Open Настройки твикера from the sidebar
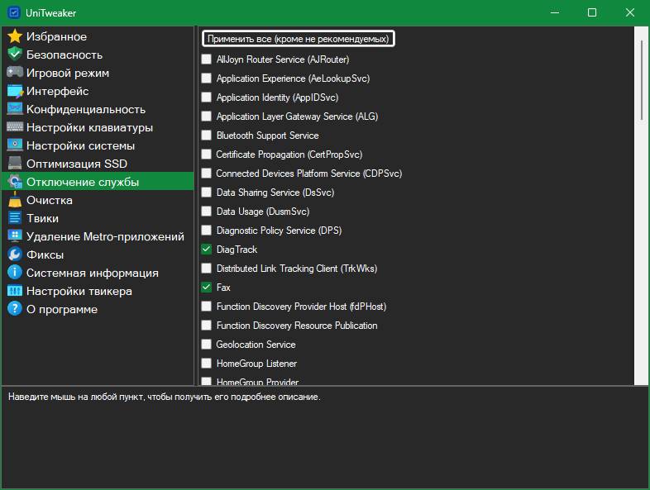The image size is (650, 490). pyautogui.click(x=79, y=291)
